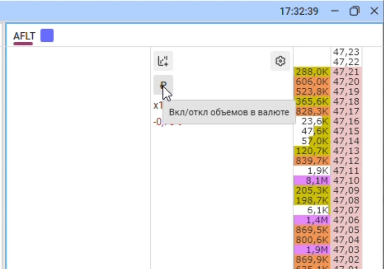Click the 365,6K volume cell
The height and width of the screenshot is (269, 384).
pyautogui.click(x=312, y=101)
